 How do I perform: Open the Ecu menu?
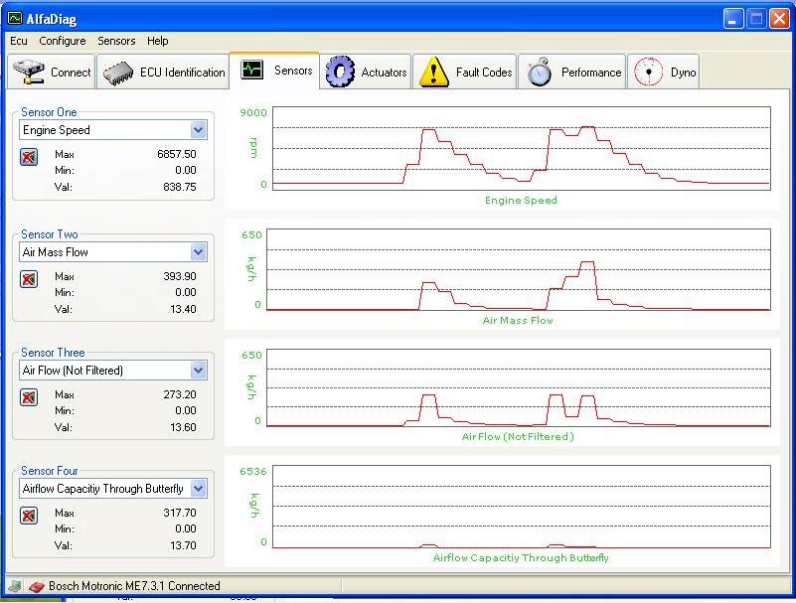[x=19, y=41]
